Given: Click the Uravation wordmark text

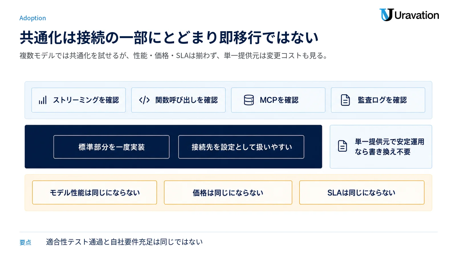Looking at the screenshot, I should 417,15.
